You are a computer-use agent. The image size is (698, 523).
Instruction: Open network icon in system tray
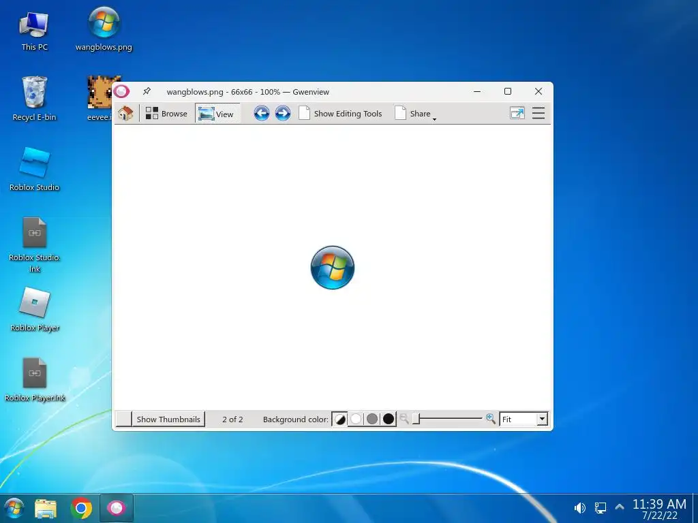coord(600,508)
